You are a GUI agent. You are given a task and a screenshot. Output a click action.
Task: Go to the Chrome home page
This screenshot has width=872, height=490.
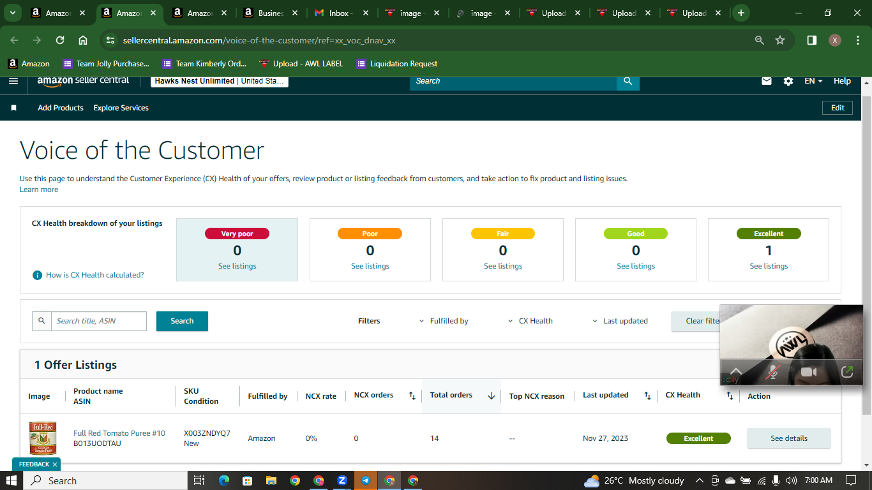tap(83, 40)
